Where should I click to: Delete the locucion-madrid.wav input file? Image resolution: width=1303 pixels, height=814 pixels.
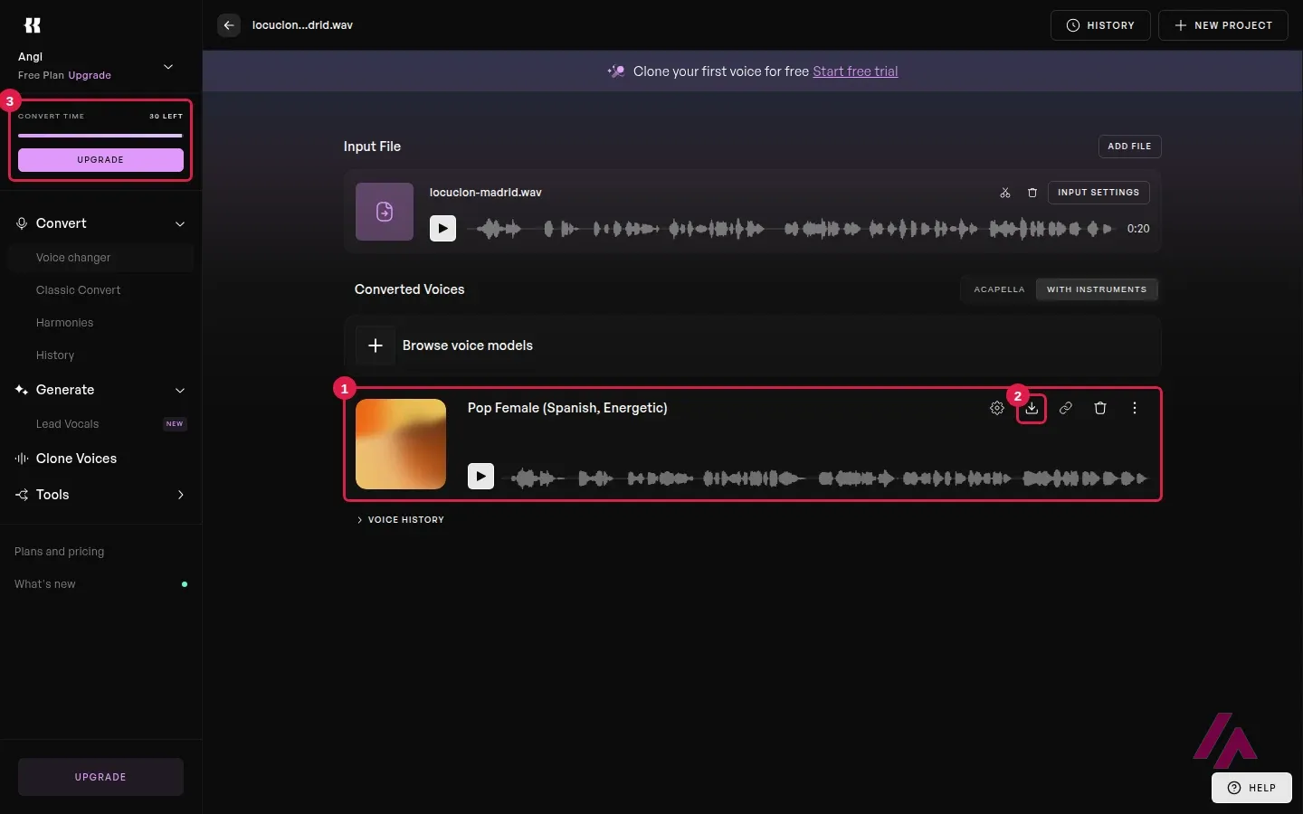click(1032, 193)
